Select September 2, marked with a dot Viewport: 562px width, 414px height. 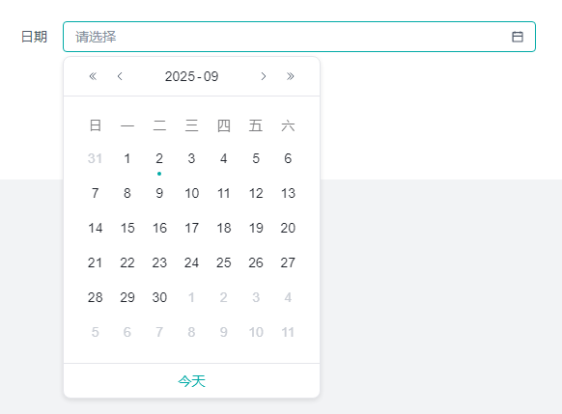(x=159, y=158)
